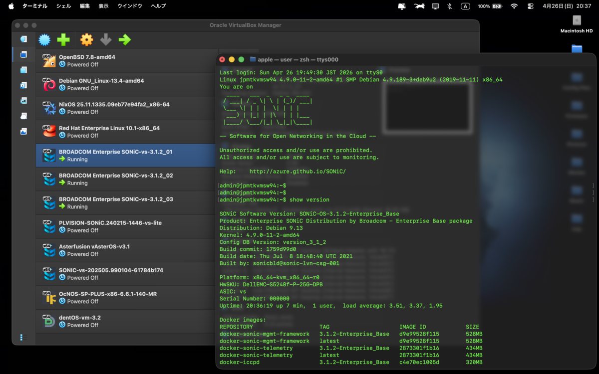Select Asterfusion vAsterOS-v3.1 machine
Image resolution: width=599 pixels, height=374 pixels.
click(x=127, y=250)
